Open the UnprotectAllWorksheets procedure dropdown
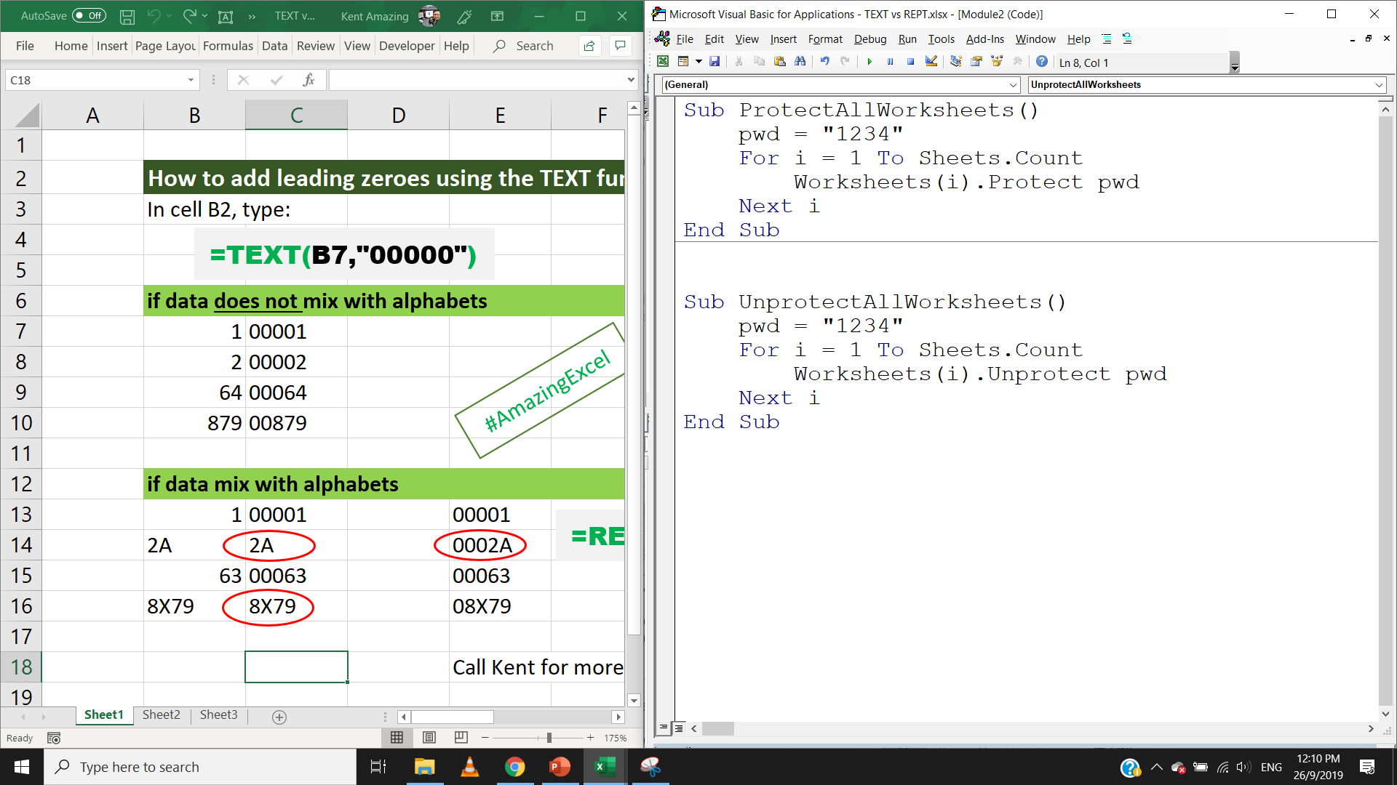 click(x=1379, y=85)
